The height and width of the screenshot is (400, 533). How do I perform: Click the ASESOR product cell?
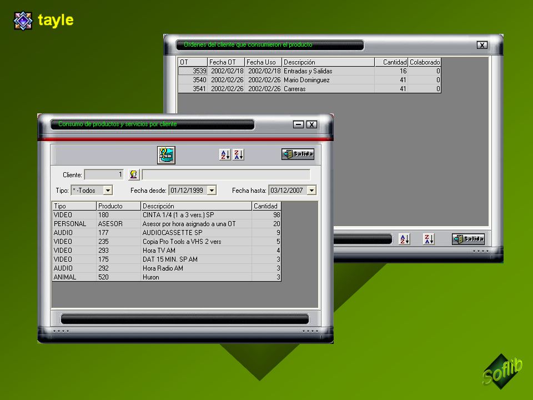(x=118, y=224)
